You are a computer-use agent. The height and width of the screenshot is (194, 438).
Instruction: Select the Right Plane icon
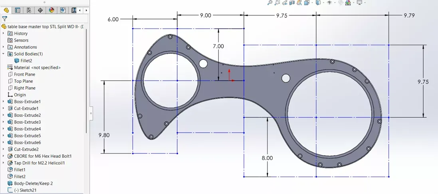[x=10, y=88]
